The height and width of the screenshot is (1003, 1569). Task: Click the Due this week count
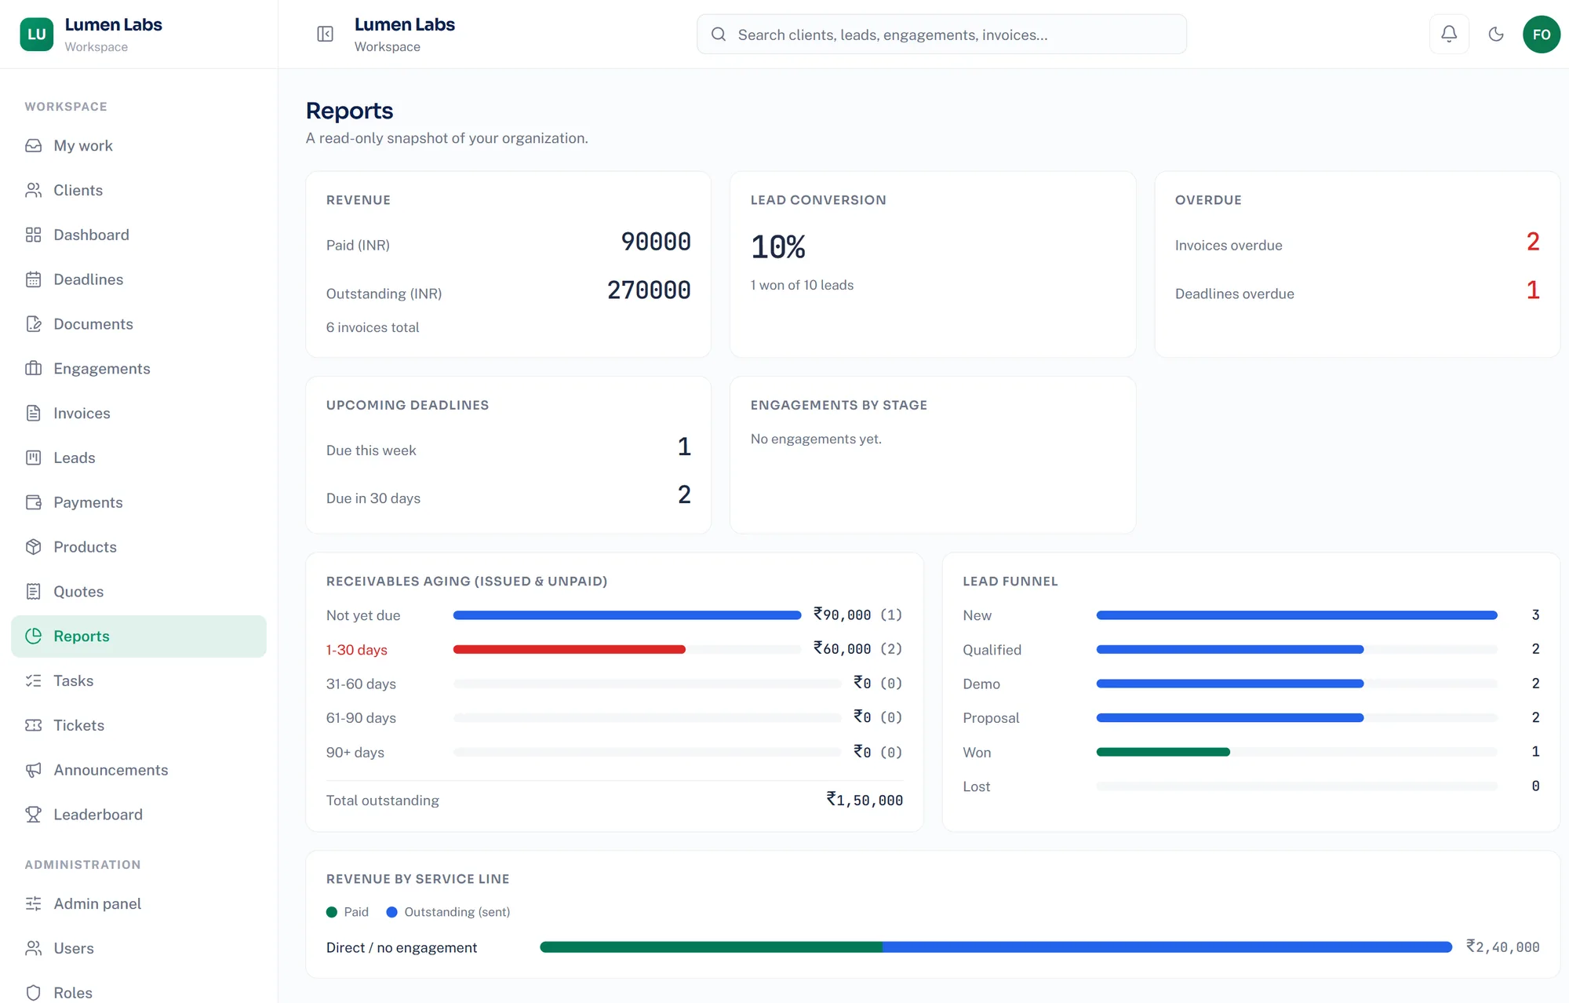click(684, 447)
